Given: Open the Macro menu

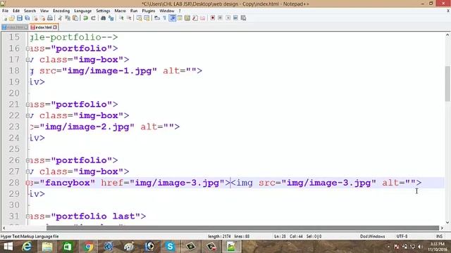Looking at the screenshot, I should click(121, 11).
